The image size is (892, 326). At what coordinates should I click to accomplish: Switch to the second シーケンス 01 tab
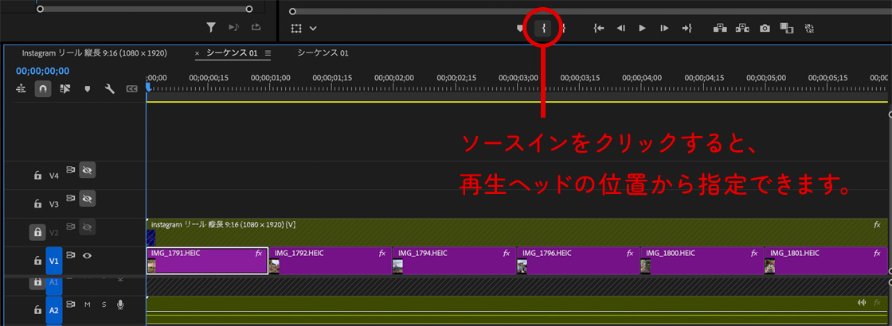(323, 53)
